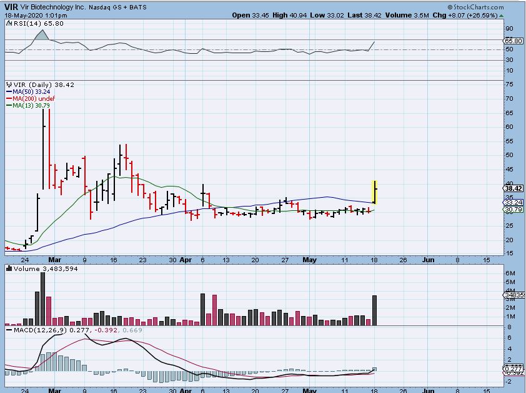
Task: Click the 'MA(200) undef' legend entry
Action: tap(31, 98)
